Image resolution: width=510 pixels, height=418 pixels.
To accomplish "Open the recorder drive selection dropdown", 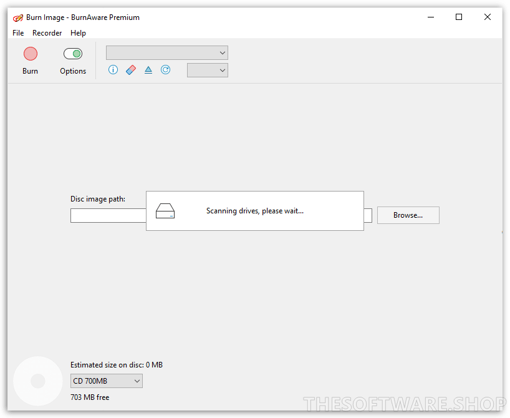I will (x=166, y=53).
